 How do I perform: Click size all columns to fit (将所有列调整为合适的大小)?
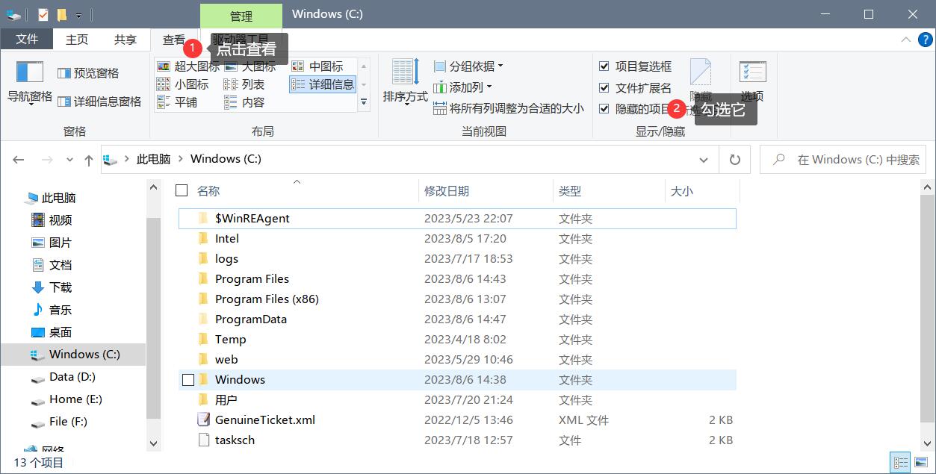pos(509,108)
